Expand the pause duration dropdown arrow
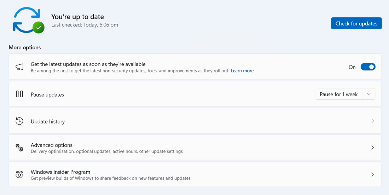The image size is (389, 195). 369,94
